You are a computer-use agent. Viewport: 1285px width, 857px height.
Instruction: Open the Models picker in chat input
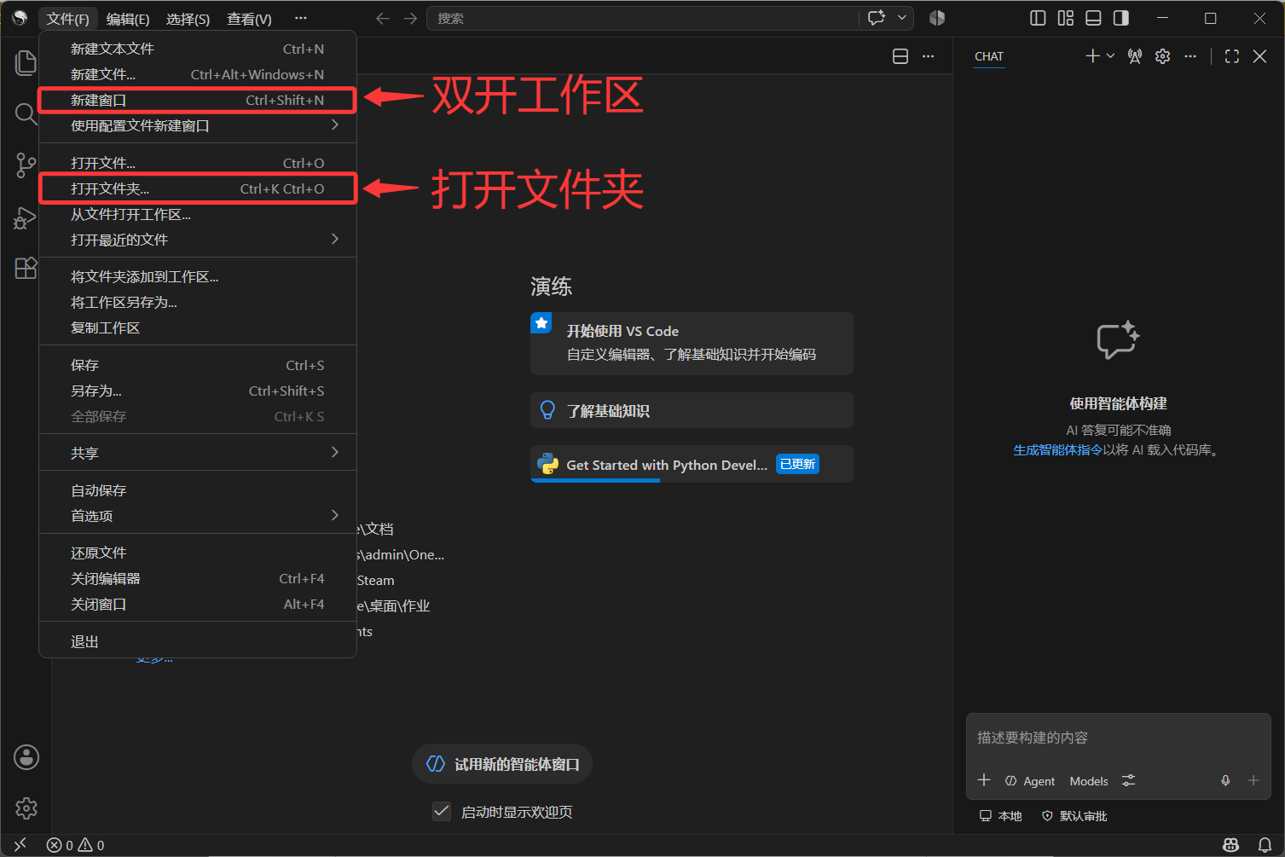[x=1089, y=781]
